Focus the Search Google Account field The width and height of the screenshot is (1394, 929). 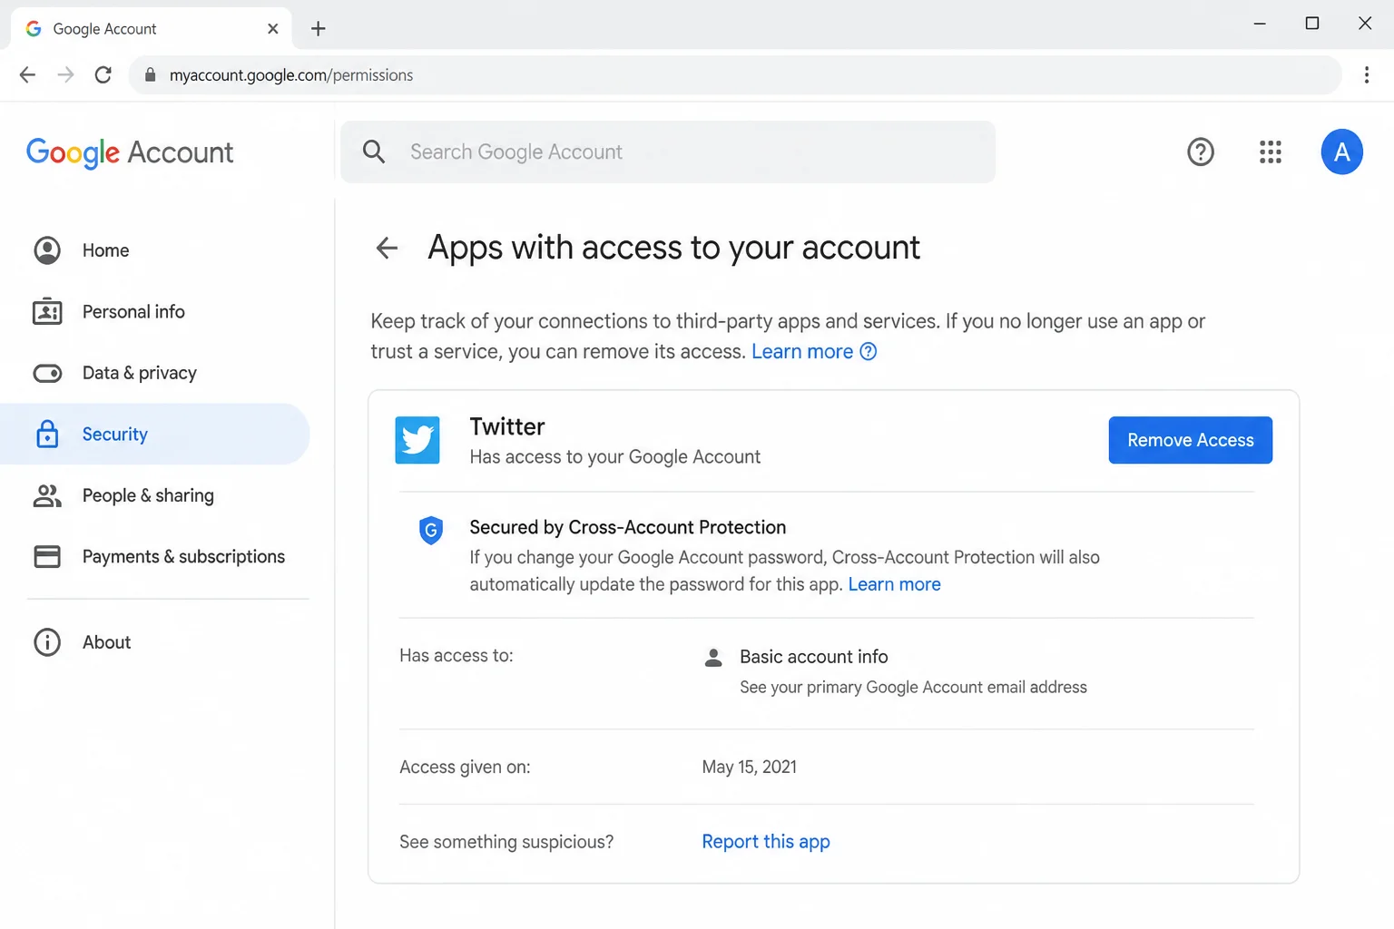(668, 152)
